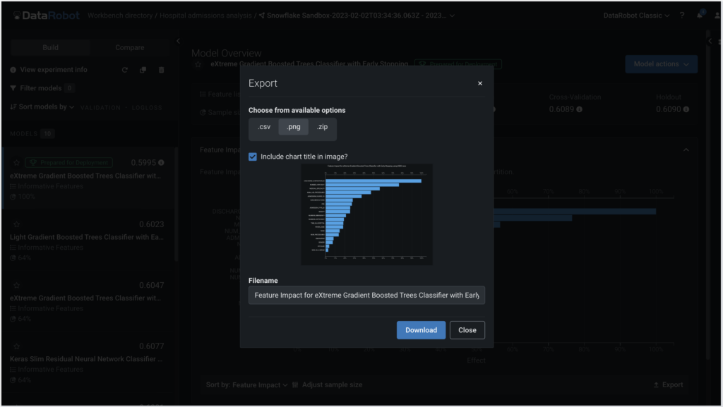
Task: Collapse the Feature Impact section chevron
Action: pyautogui.click(x=686, y=150)
